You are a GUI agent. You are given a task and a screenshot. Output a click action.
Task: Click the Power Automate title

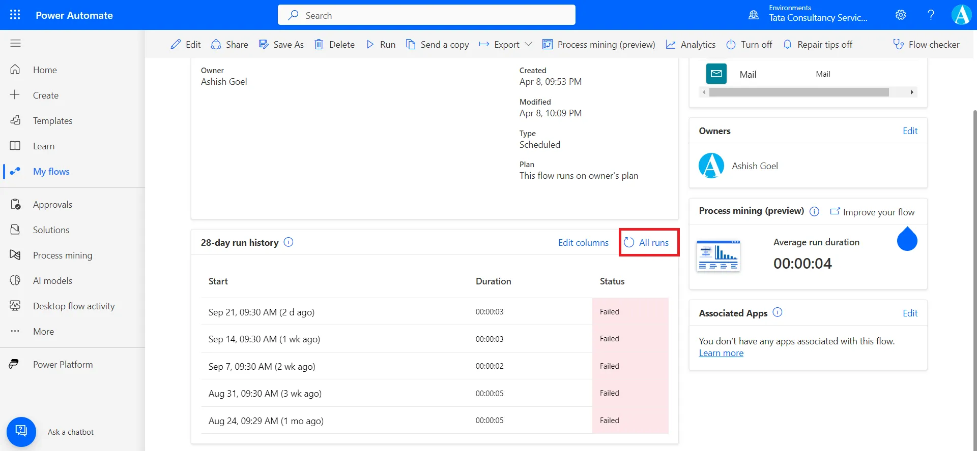(x=74, y=15)
